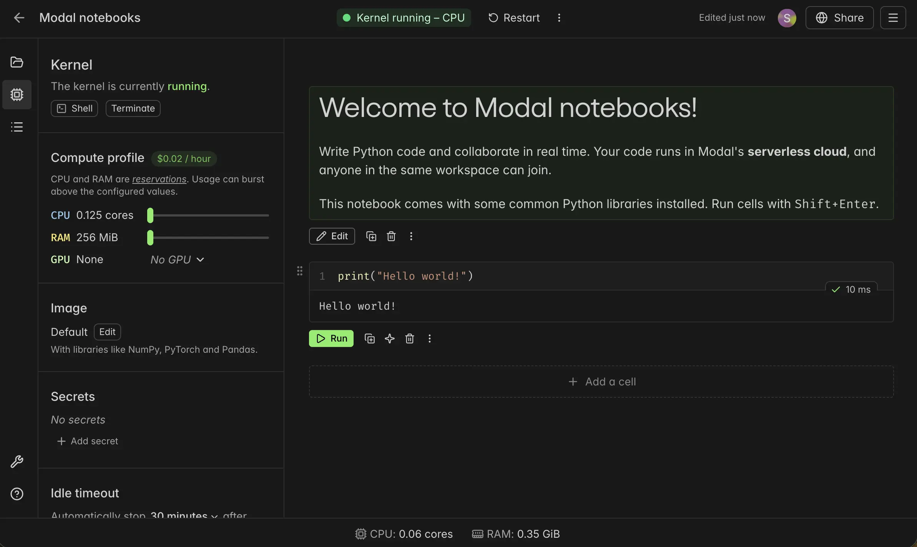Open the Share dialog
This screenshot has height=547, width=917.
839,18
